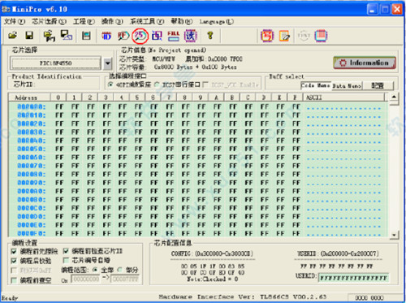The image size is (406, 303).
Task: Open the Language(L) menu
Action: (x=216, y=21)
